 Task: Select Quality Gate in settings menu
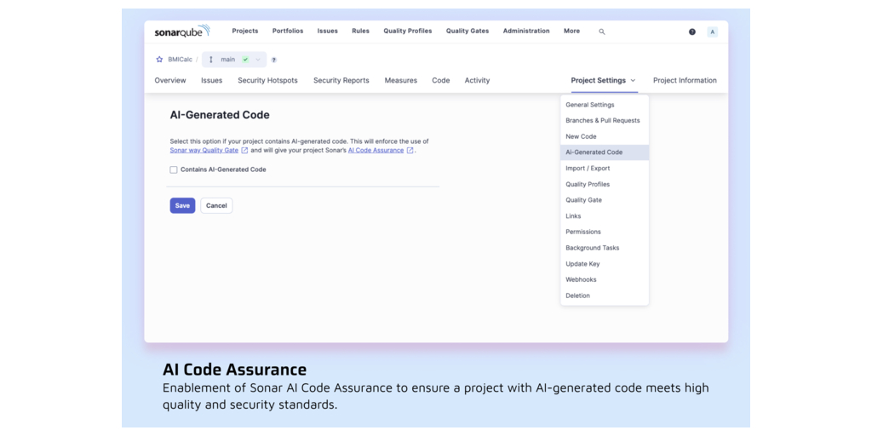point(583,200)
